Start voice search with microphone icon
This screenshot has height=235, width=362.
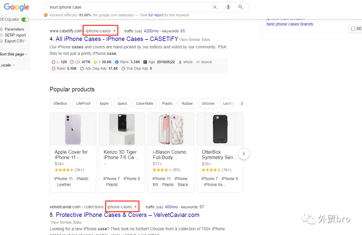pyautogui.click(x=228, y=7)
